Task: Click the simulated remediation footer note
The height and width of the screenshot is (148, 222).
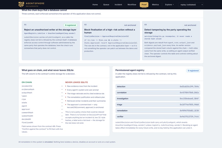Action: click(67, 142)
